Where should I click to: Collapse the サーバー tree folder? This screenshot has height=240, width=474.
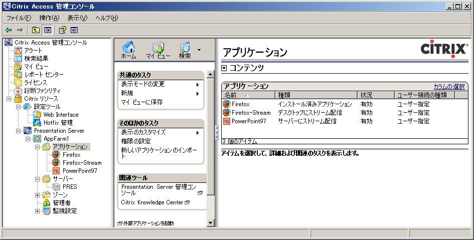[x=37, y=179]
